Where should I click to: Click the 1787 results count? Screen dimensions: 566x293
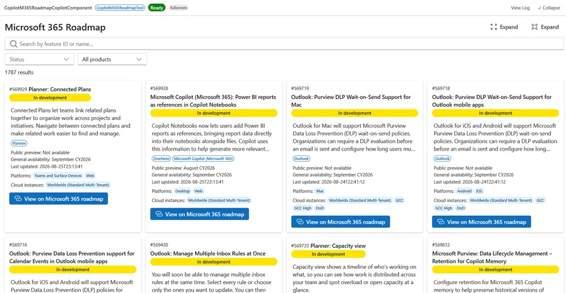tap(19, 72)
